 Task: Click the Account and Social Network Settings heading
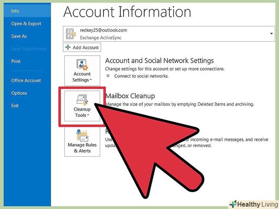point(159,60)
